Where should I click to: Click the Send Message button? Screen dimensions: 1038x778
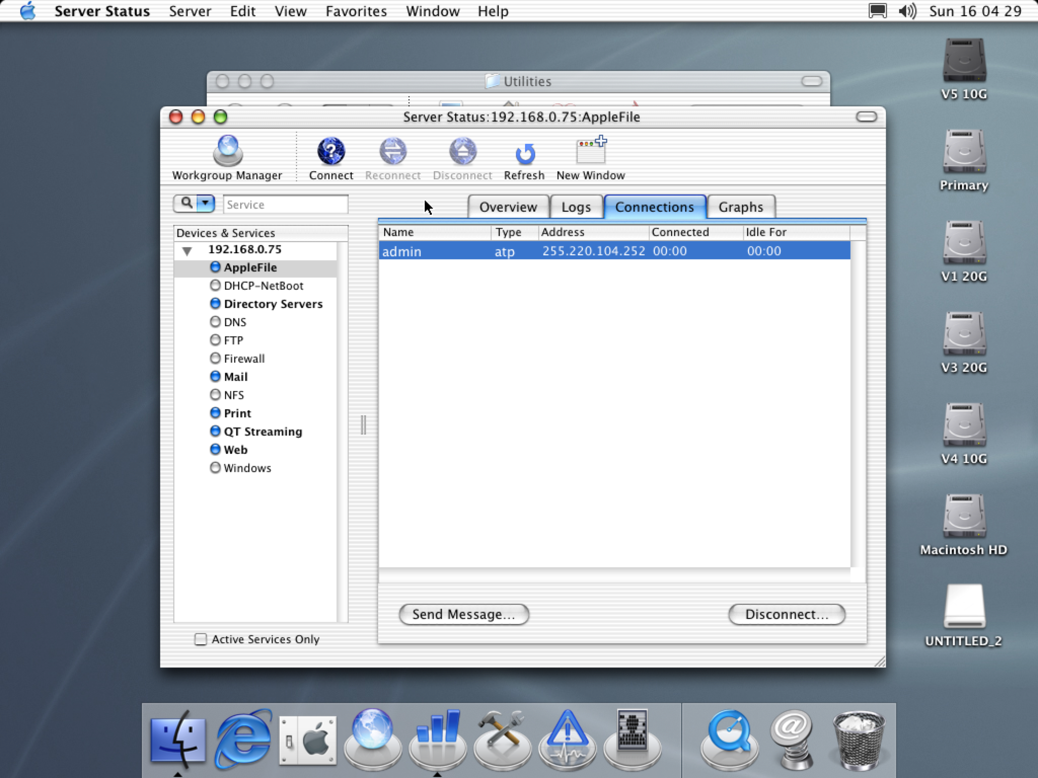tap(464, 614)
